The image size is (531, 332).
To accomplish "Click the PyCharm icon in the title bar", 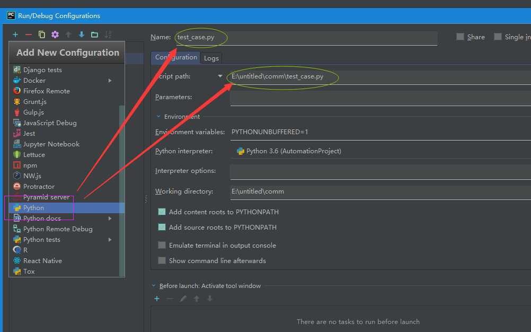I will pyautogui.click(x=11, y=15).
